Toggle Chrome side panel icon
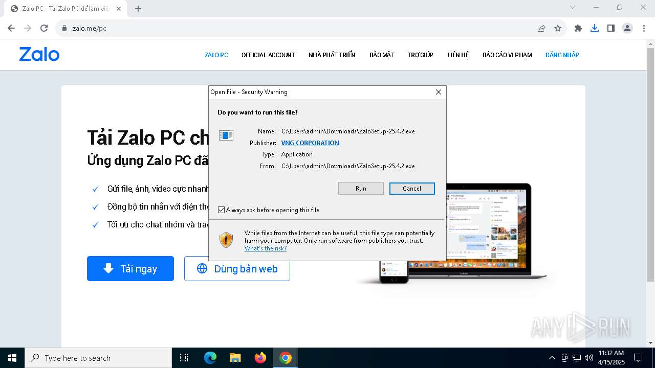The image size is (655, 368). 611,28
